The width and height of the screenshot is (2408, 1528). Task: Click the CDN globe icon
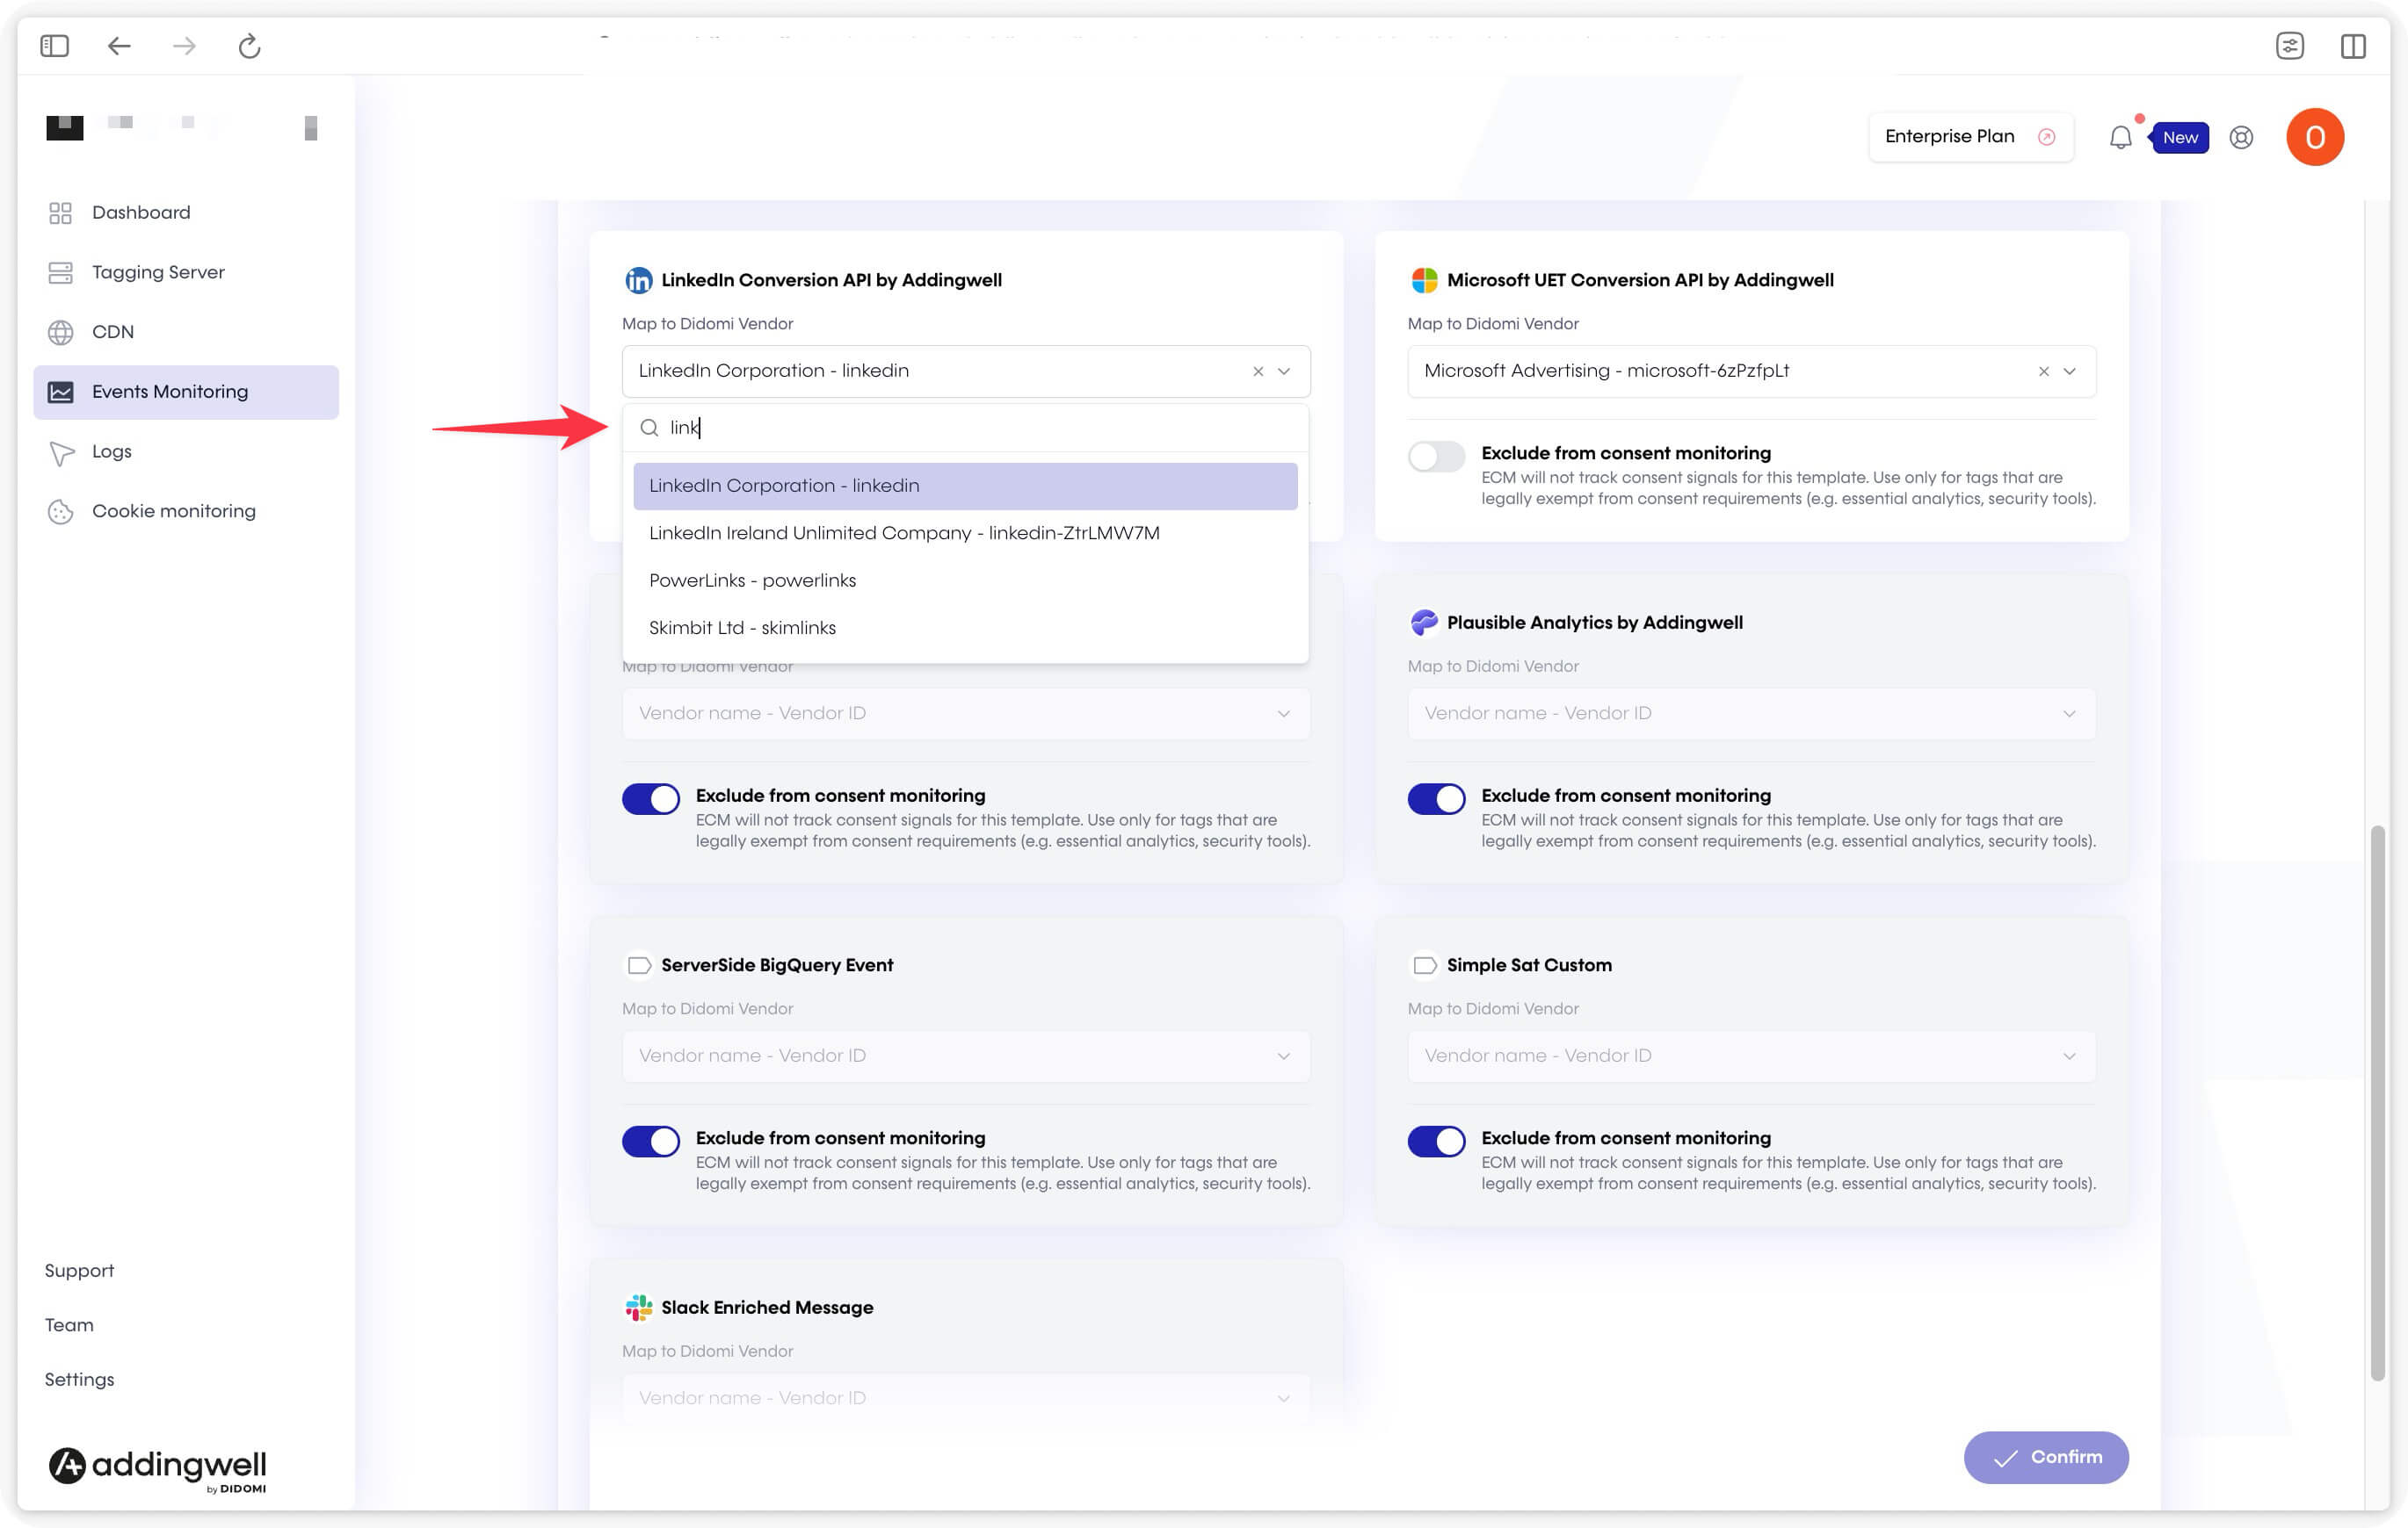pos(60,332)
